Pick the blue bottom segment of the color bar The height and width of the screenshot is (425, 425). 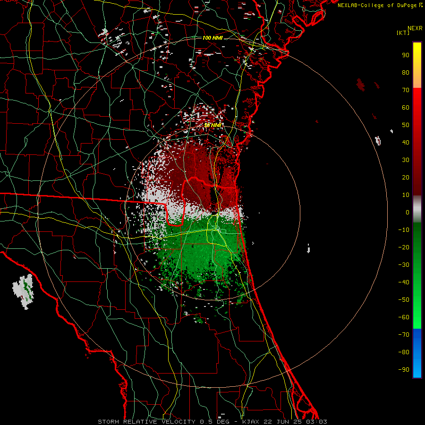click(417, 353)
